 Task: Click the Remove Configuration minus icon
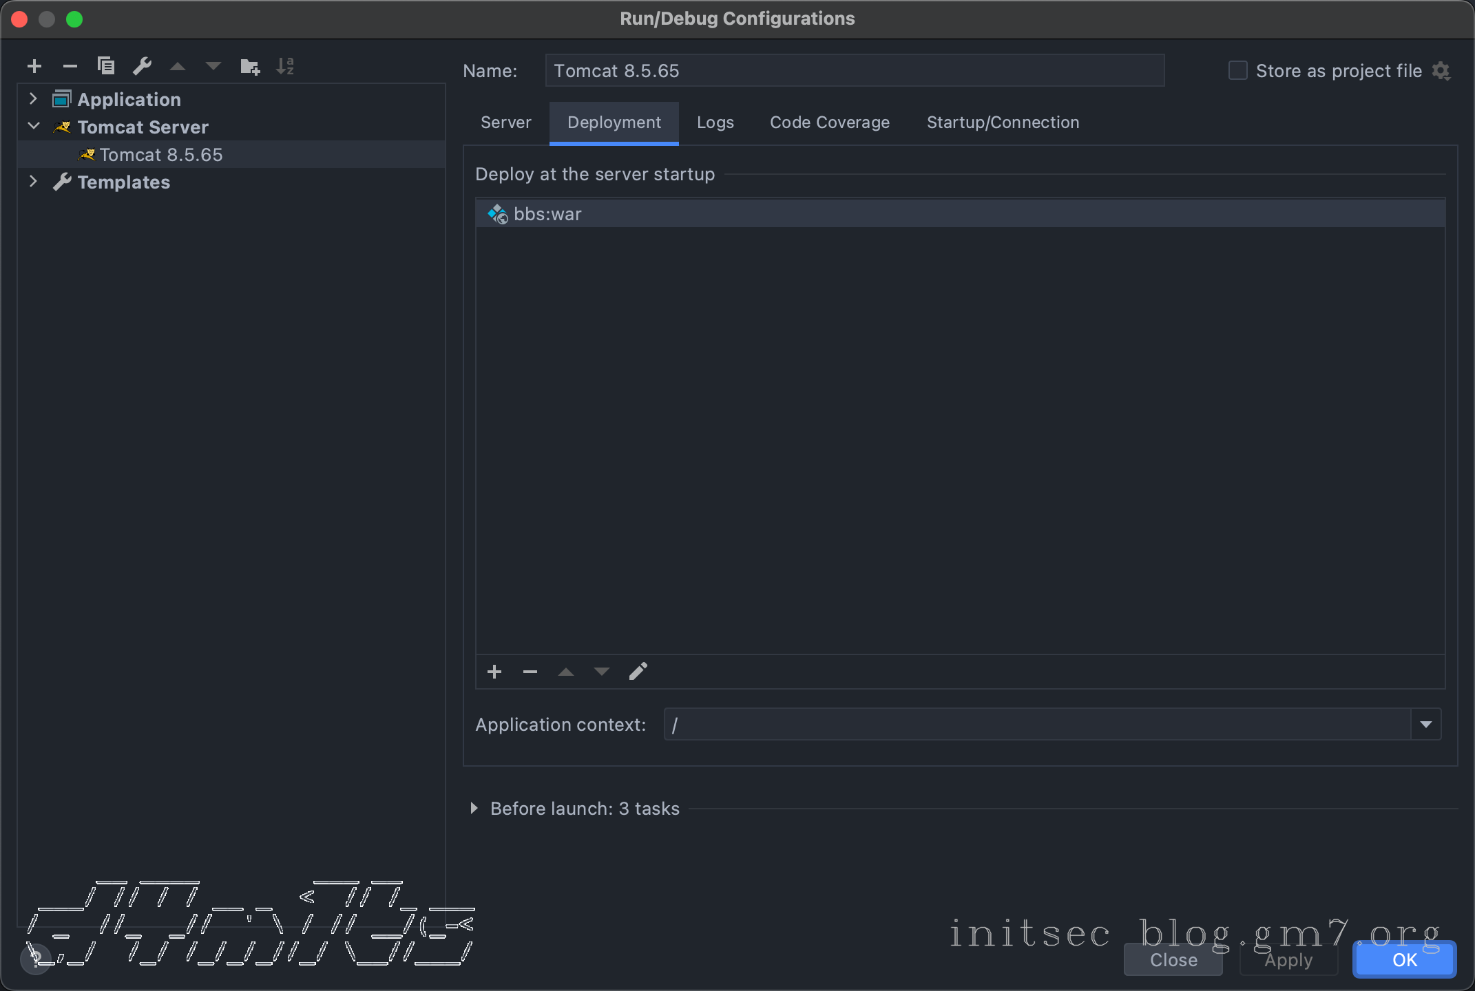(70, 66)
